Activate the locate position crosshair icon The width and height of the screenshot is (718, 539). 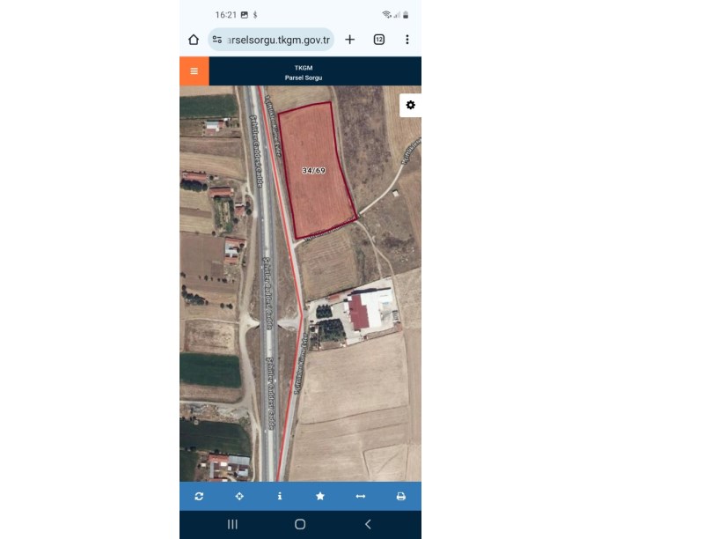coord(239,497)
